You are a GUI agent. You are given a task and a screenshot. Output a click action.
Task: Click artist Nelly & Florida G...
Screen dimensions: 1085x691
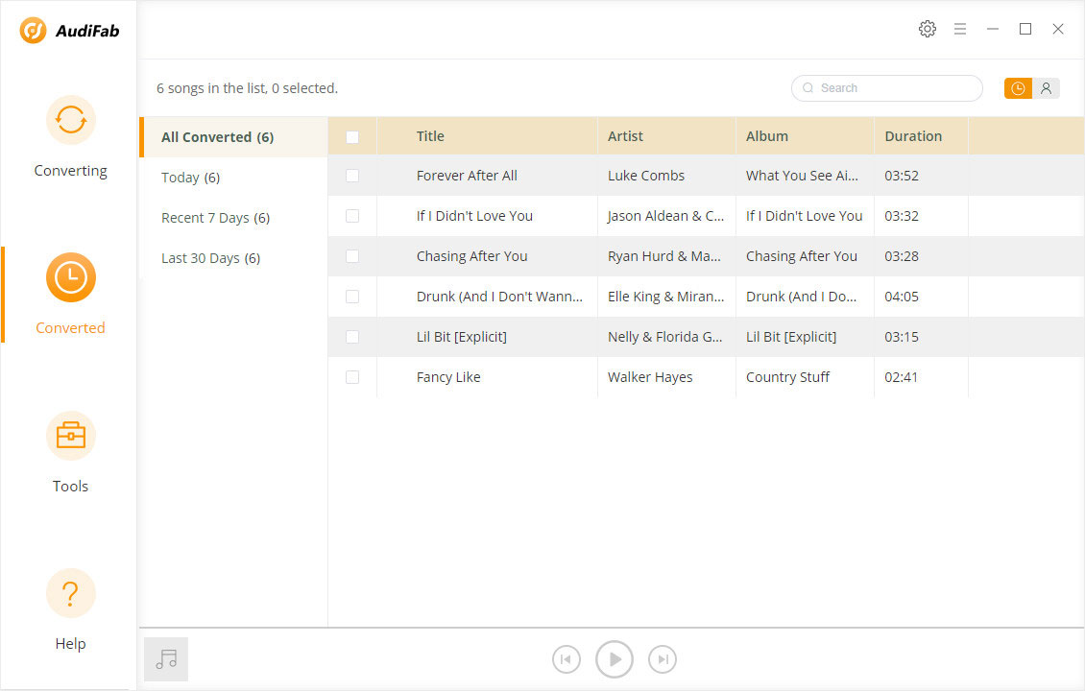tap(665, 337)
